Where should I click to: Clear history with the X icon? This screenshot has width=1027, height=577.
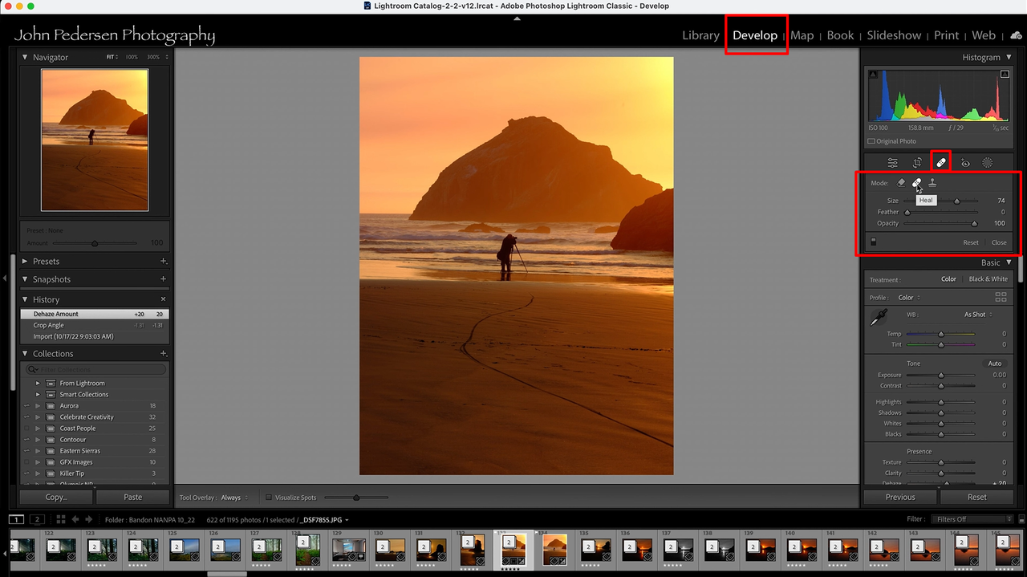point(163,299)
